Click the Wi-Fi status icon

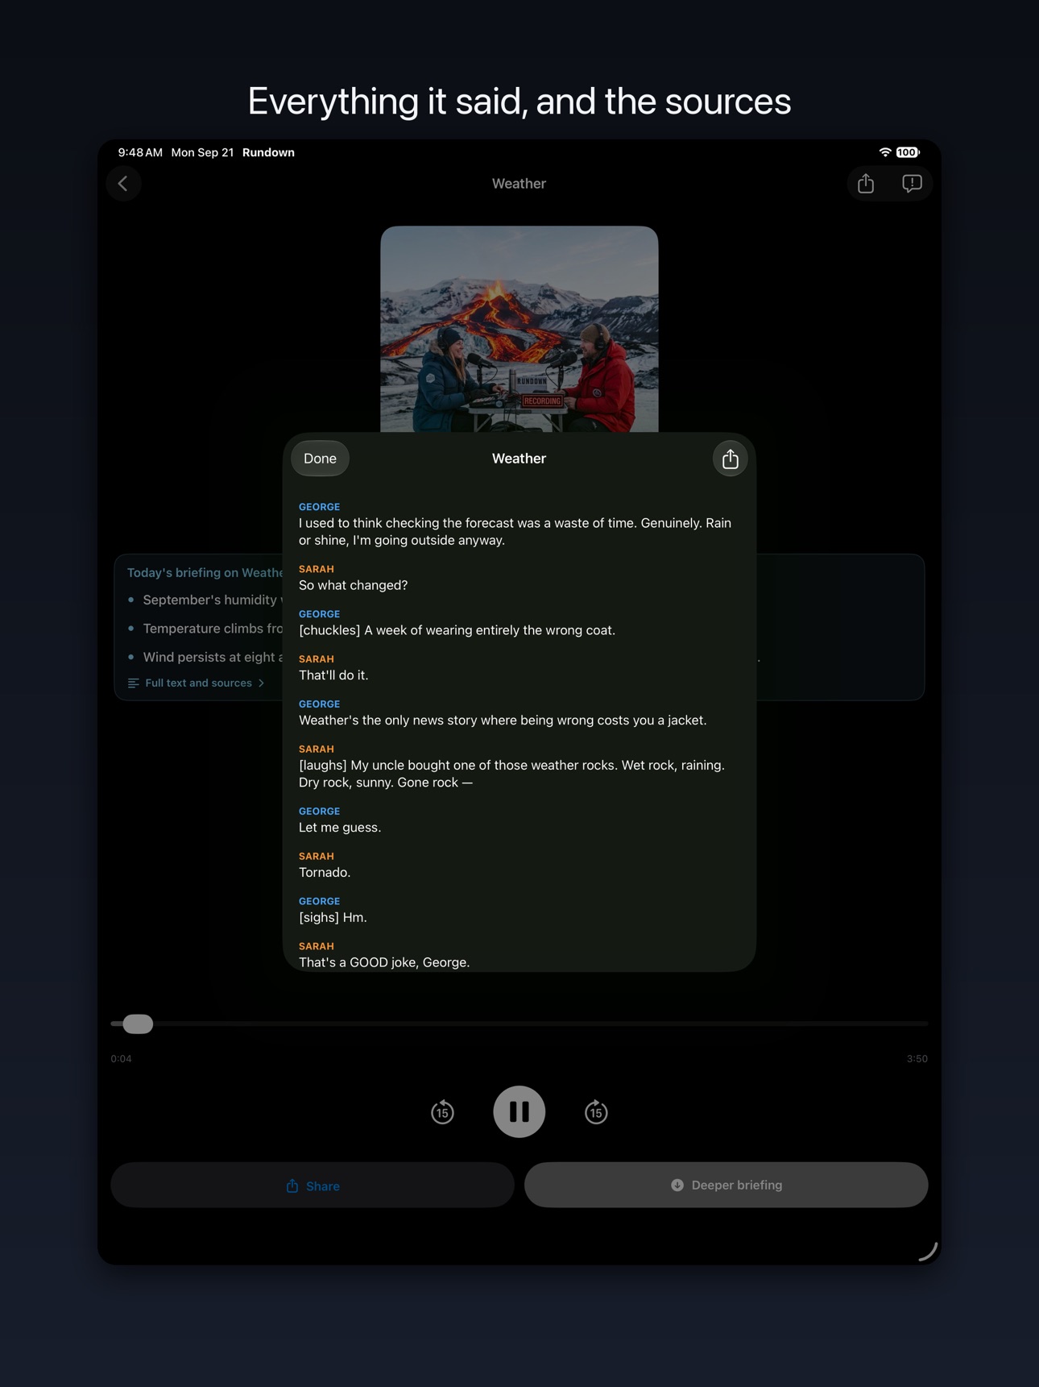(885, 152)
